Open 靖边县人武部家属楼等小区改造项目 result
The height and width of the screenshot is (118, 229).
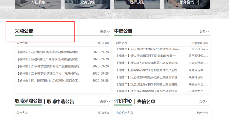point(148,63)
